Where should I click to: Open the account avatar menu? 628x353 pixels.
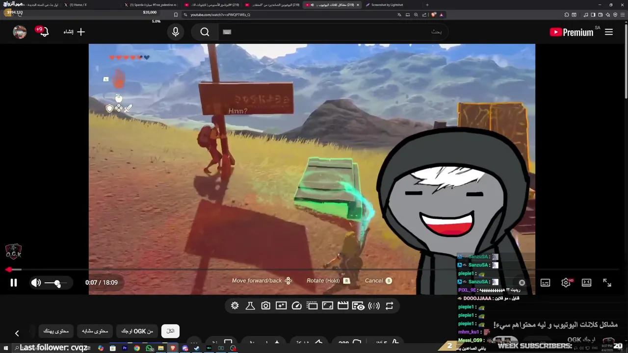click(20, 32)
